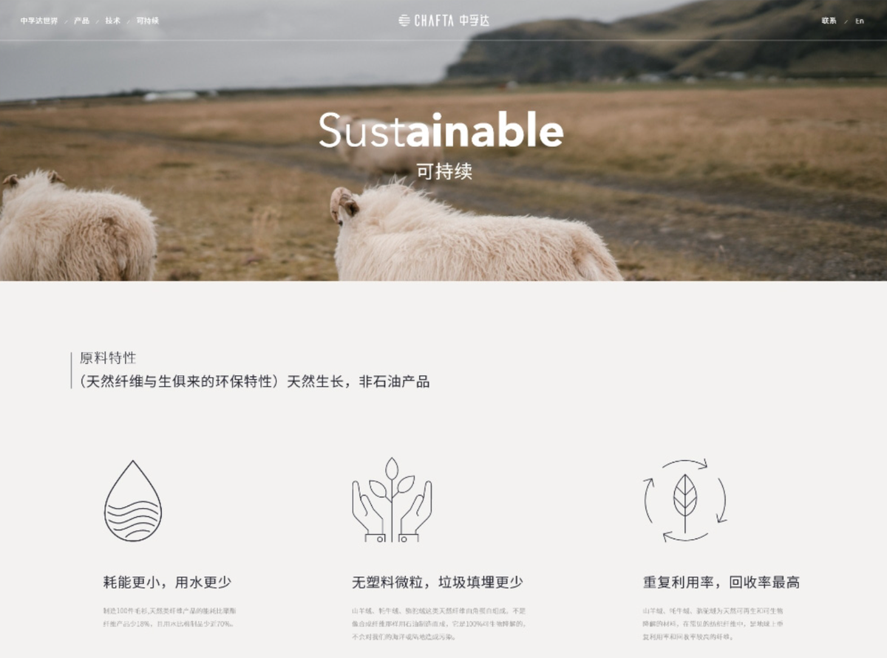Open the 中孚达世界 menu item

[x=39, y=21]
